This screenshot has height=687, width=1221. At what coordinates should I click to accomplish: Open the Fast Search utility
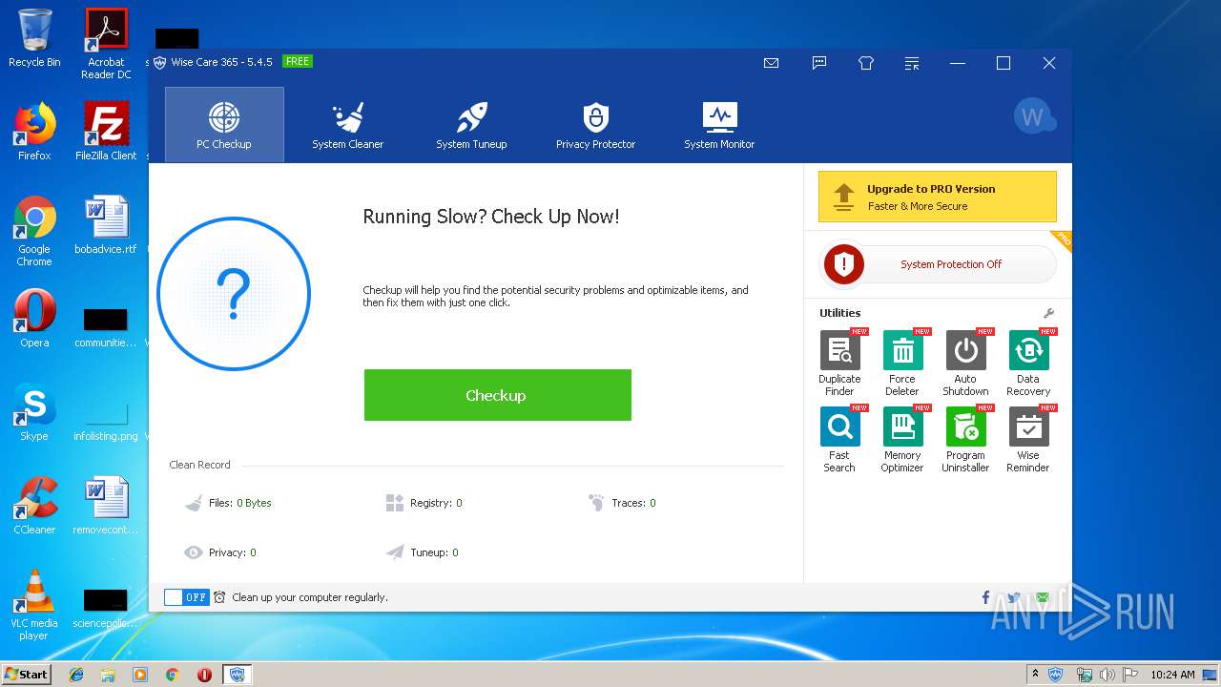[x=839, y=439]
